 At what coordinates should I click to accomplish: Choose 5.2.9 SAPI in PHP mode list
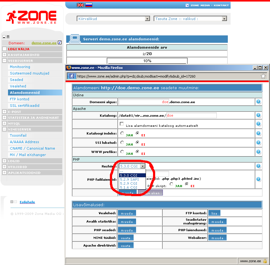coord(132,179)
